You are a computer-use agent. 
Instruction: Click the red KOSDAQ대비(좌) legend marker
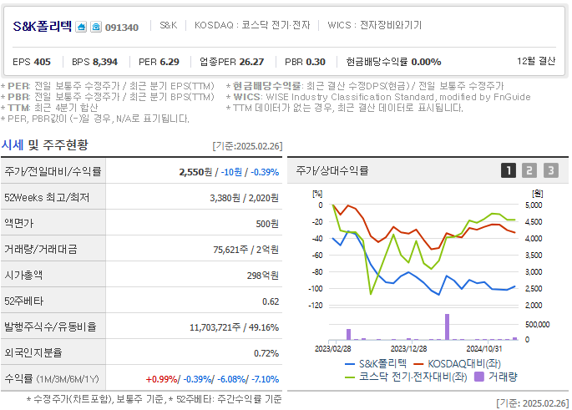click(418, 364)
